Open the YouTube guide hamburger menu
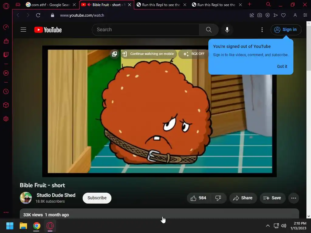 click(x=23, y=30)
